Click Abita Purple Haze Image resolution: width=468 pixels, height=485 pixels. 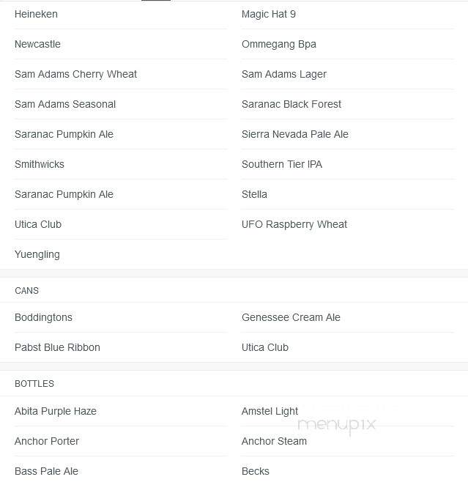56,412
